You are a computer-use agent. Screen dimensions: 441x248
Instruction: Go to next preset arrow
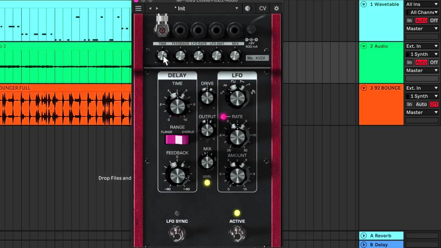pyautogui.click(x=157, y=8)
